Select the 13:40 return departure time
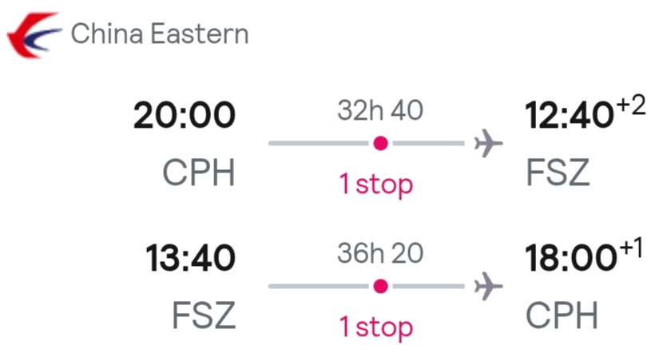Viewport: 663px width, 361px height. (190, 258)
